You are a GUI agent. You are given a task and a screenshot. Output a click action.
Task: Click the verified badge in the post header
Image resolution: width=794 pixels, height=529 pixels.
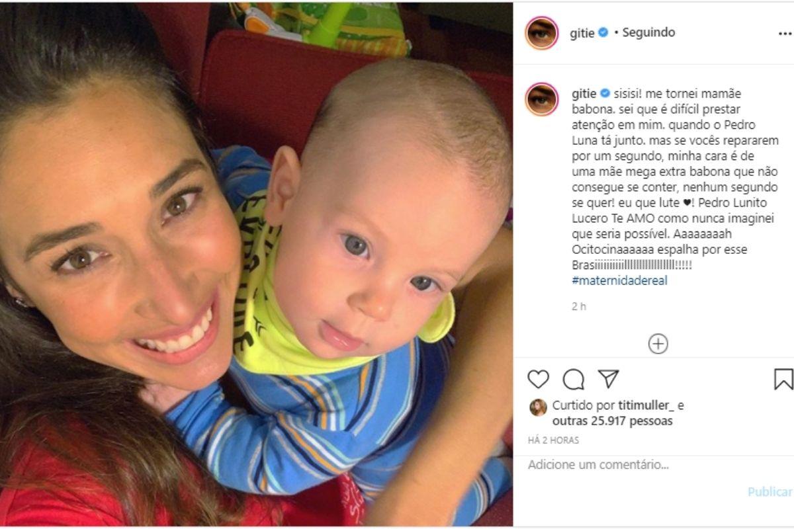(603, 32)
